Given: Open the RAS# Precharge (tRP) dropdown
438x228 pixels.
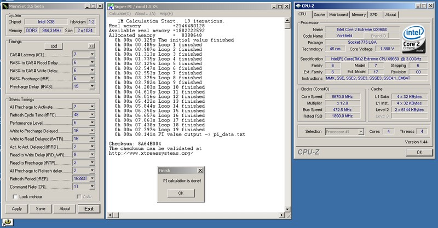Looking at the screenshot, I should pos(92,78).
